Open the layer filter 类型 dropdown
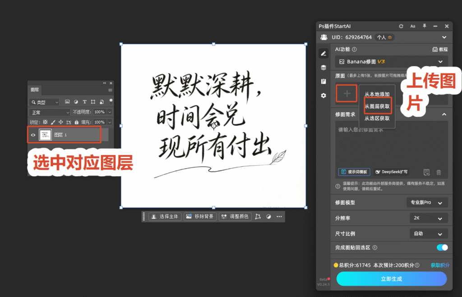 [44, 102]
